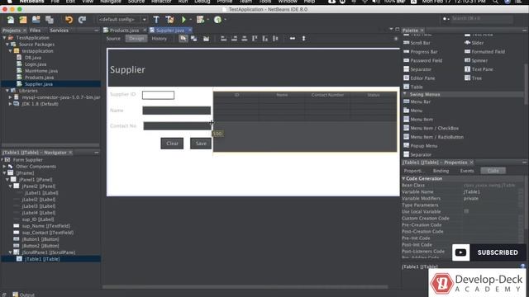Viewport: 529px width, 297px height.
Task: Align components left in designer toolbar
Action: pos(223,39)
